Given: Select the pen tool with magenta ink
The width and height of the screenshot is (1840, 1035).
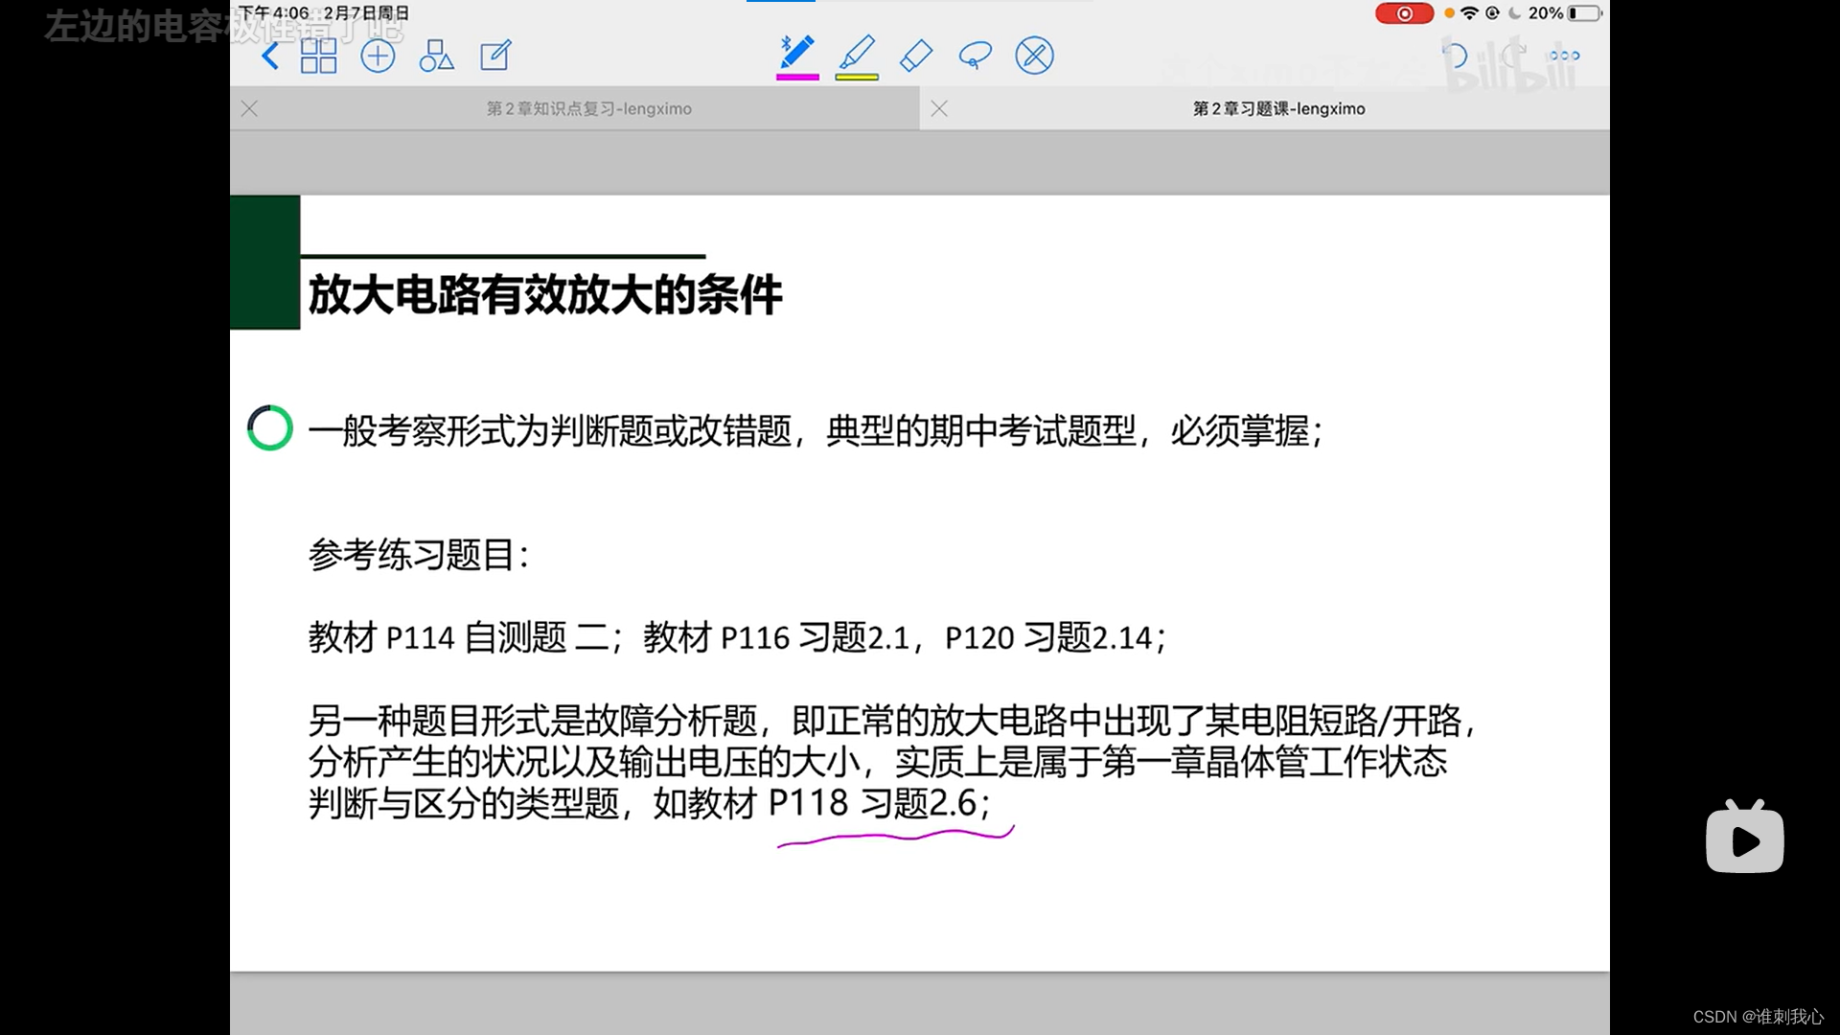Looking at the screenshot, I should click(797, 52).
